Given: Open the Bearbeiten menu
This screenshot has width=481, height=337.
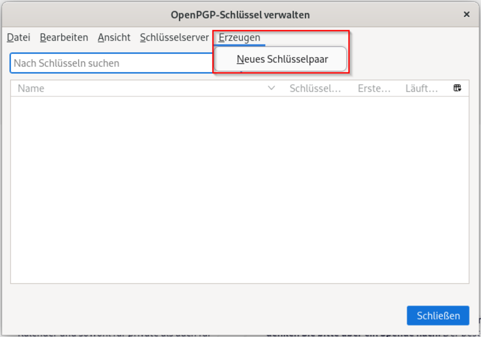Looking at the screenshot, I should point(64,38).
